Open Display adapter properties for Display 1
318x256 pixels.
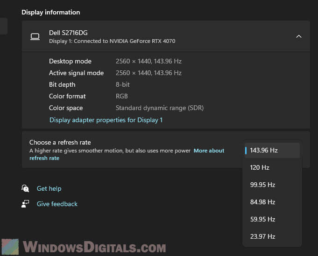click(x=106, y=120)
